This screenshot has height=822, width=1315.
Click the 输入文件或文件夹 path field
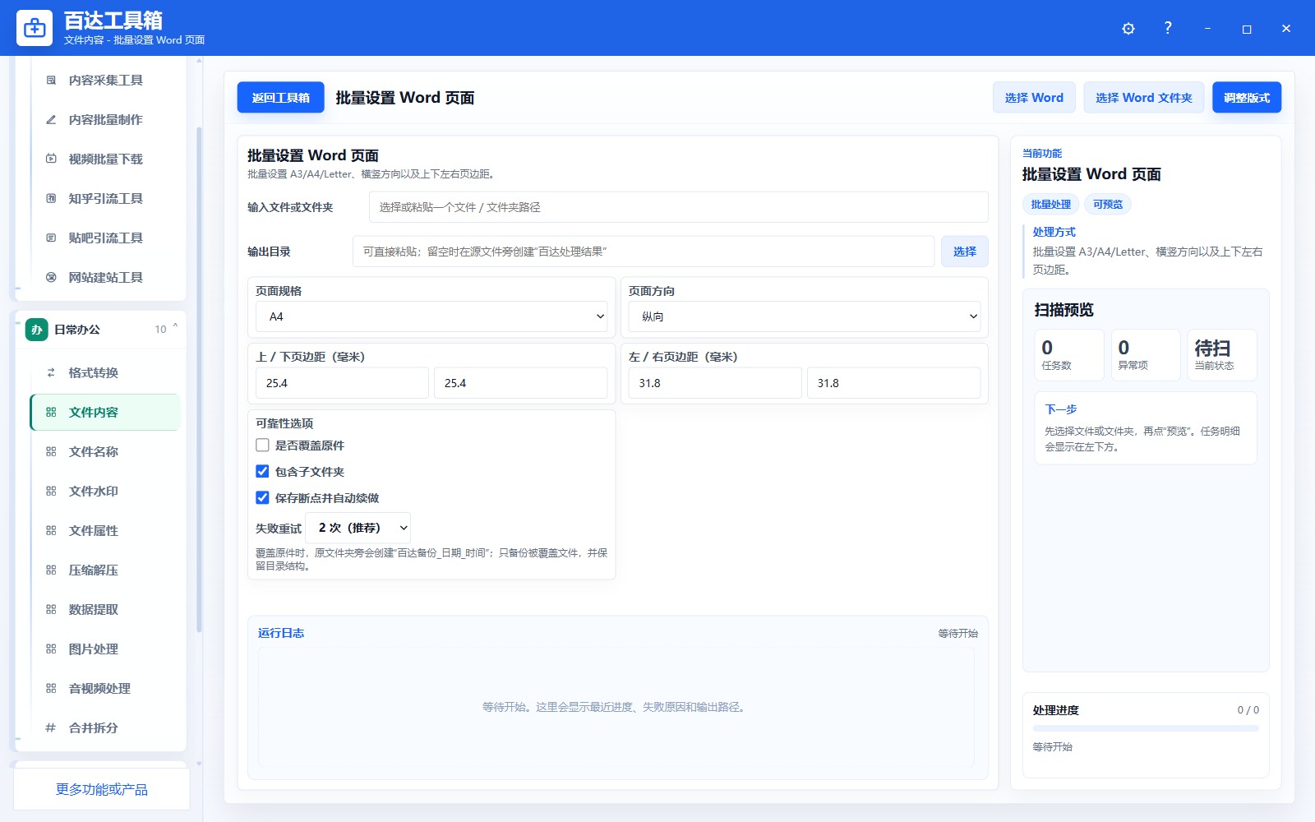tap(679, 207)
